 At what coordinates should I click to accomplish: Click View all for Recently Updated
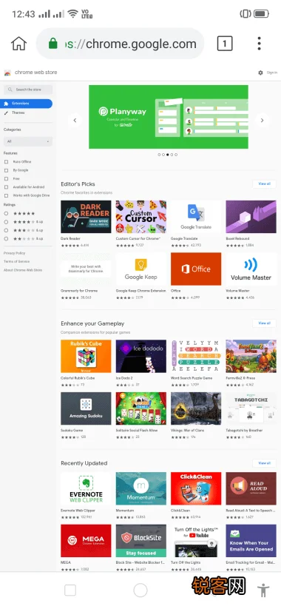(264, 463)
